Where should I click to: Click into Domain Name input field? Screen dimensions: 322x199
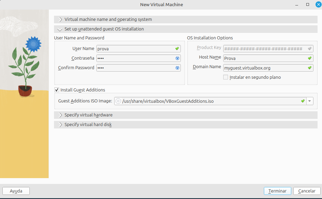[268, 68]
